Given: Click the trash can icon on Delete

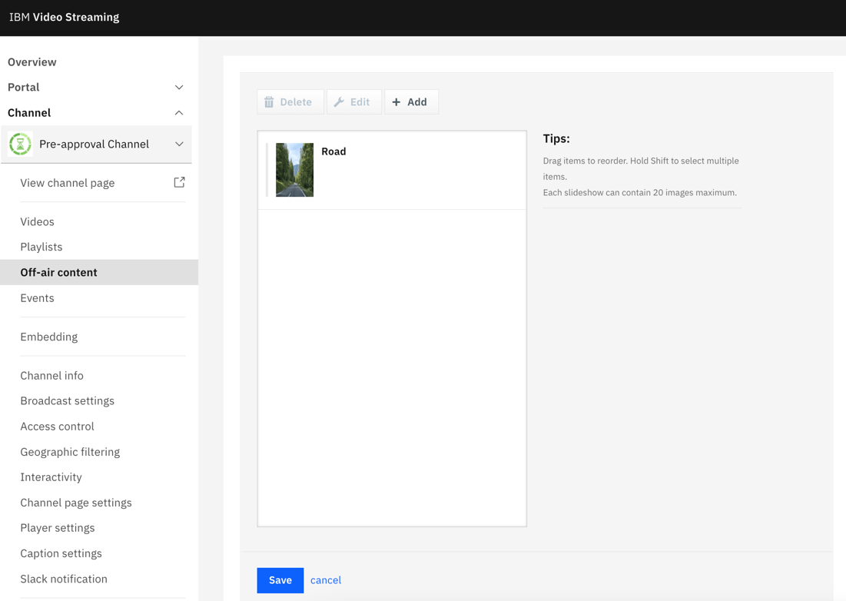Looking at the screenshot, I should pos(269,102).
